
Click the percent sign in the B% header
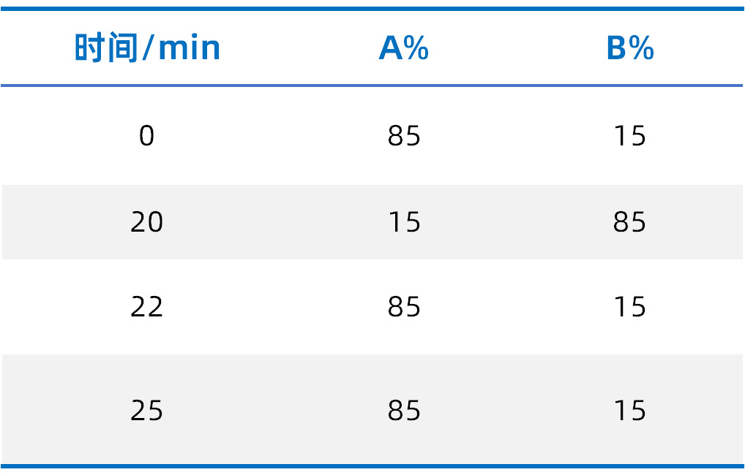[x=643, y=49]
